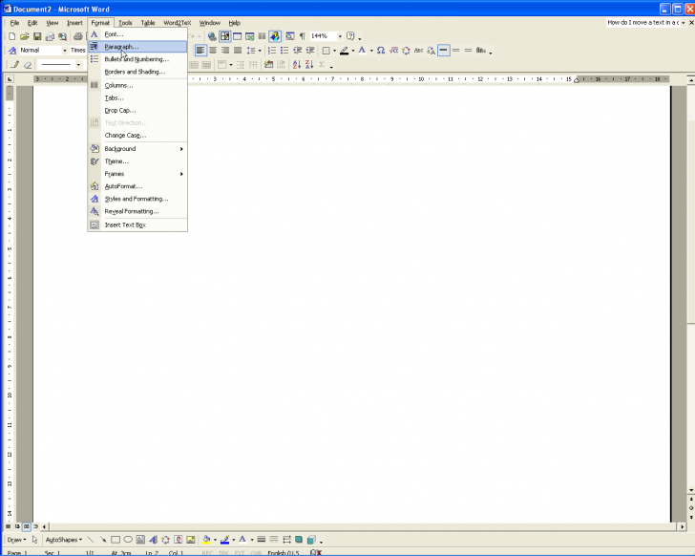Open the Borders dropdown arrow
695x556 pixels.
click(x=334, y=51)
